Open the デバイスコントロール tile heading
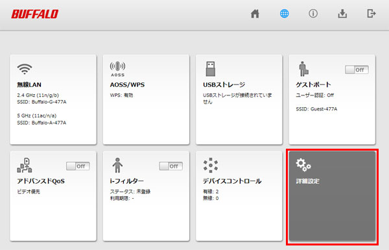Viewport: 389px width, 250px height. click(232, 181)
